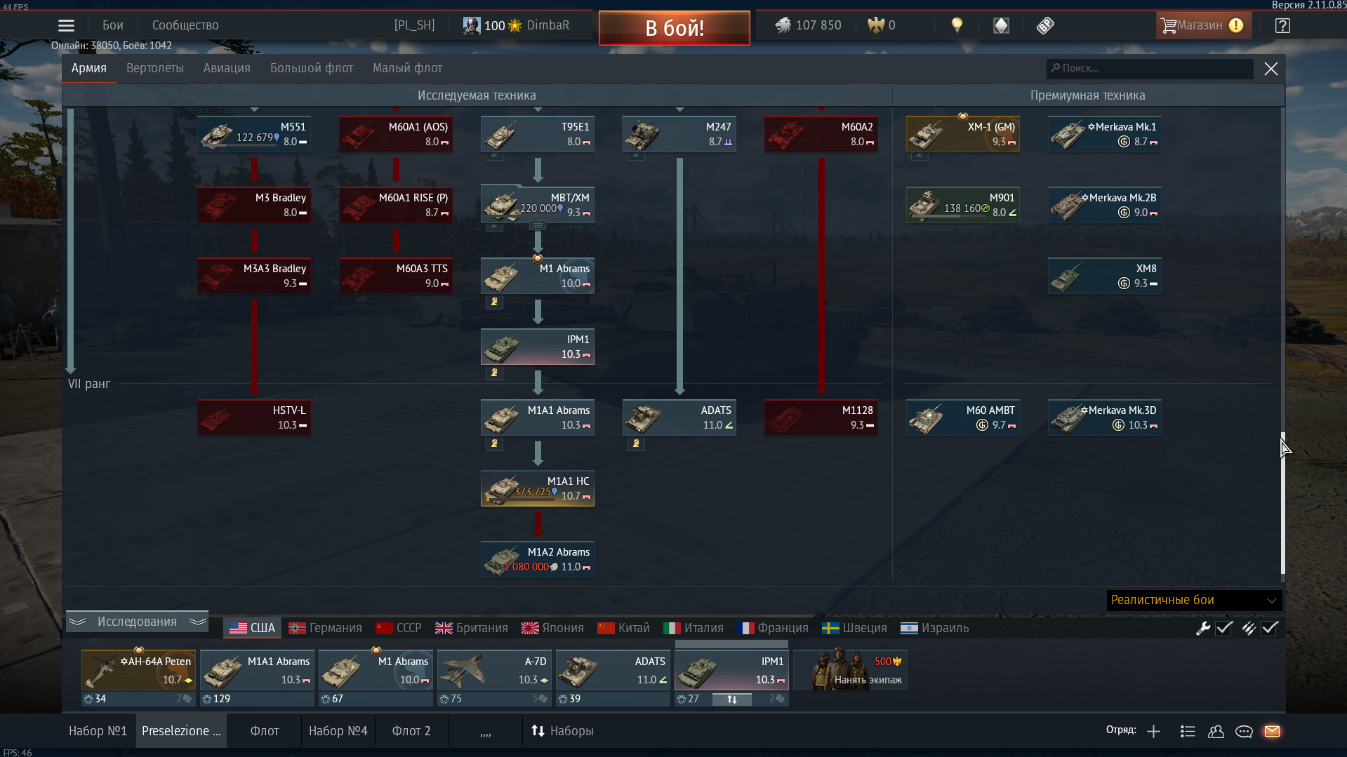Select the ADATS crew slot

[x=613, y=671]
